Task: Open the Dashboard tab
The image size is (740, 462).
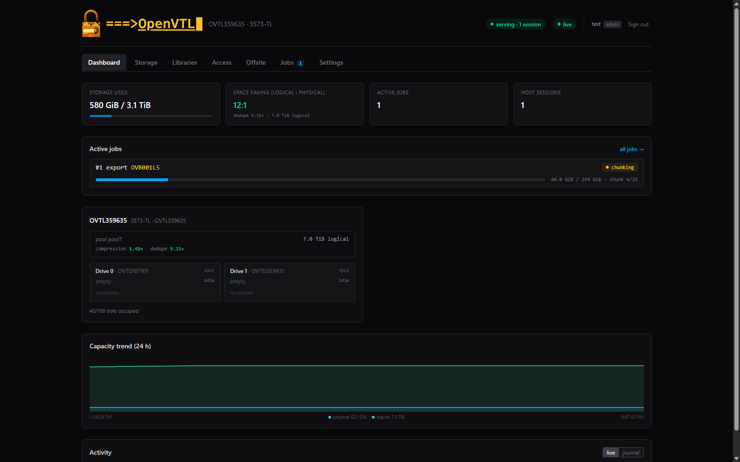Action: [104, 62]
